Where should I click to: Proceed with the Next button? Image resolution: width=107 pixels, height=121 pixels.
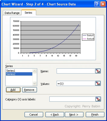[74, 115]
